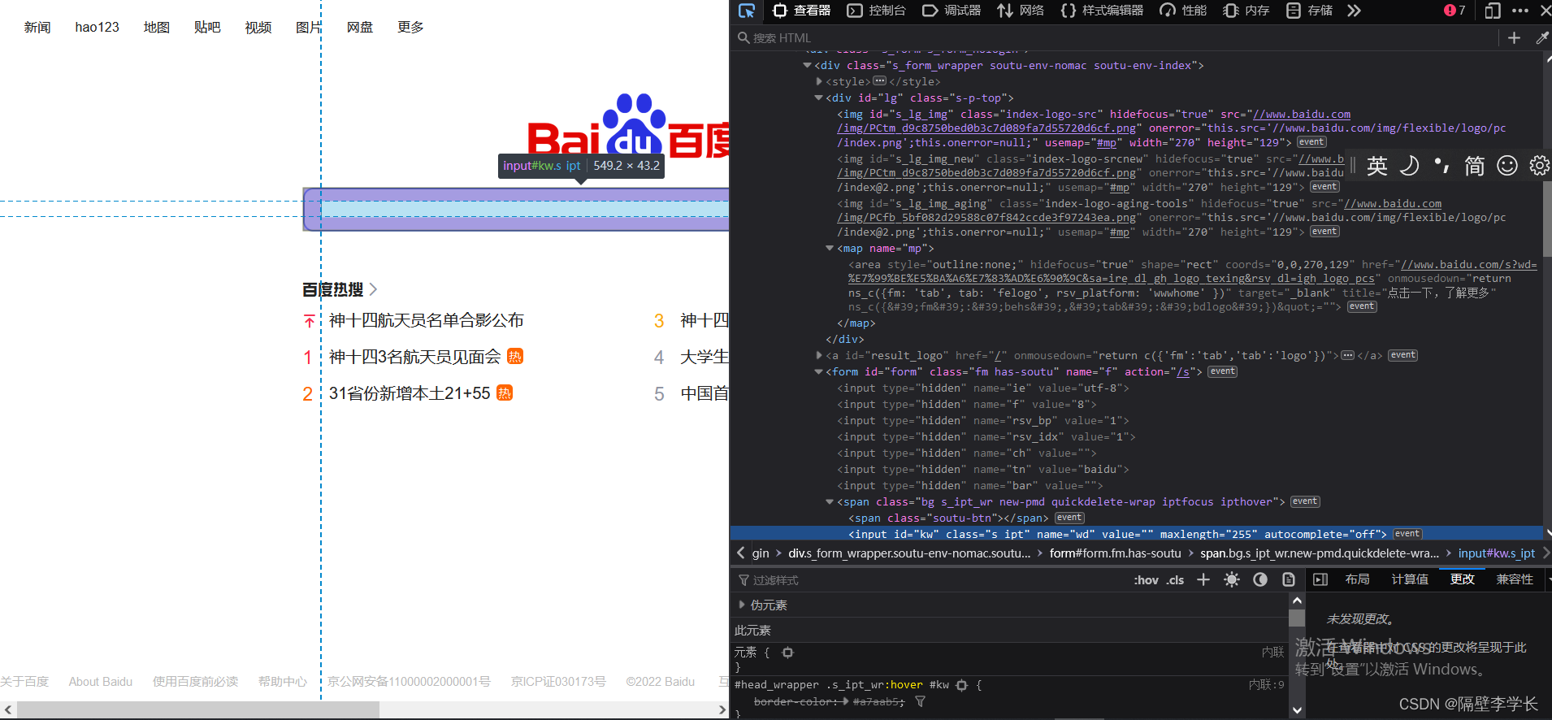This screenshot has height=720, width=1552.
Task: Show more DevTools tabs chevron
Action: click(x=1353, y=11)
